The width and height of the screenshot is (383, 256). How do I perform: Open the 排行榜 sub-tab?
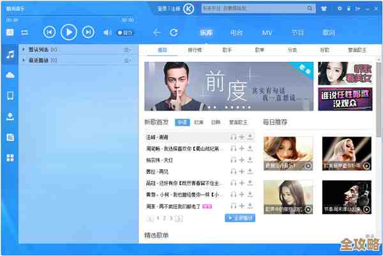(x=195, y=50)
